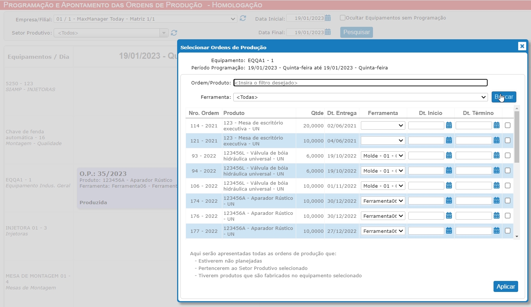531x307 pixels.
Task: Open Ferramenta06 dropdown for order 176 - 2022
Action: click(x=383, y=216)
